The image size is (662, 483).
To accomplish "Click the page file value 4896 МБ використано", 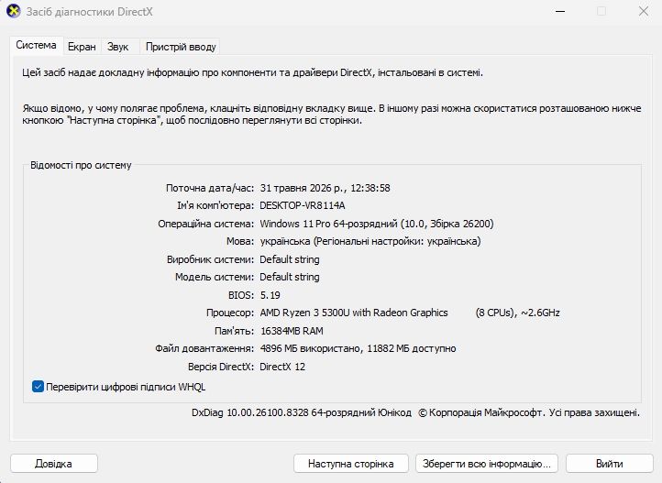I will [x=358, y=348].
